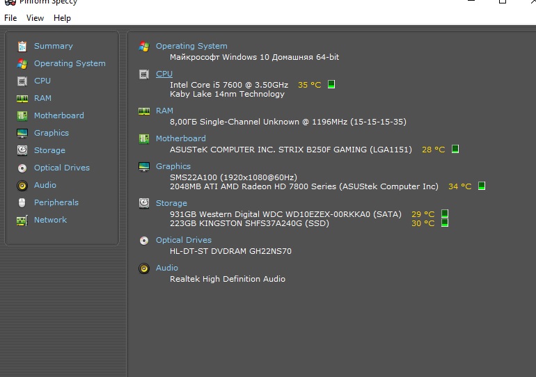536x377 pixels.
Task: Click the Operating System heading link in summary
Action: click(x=191, y=46)
